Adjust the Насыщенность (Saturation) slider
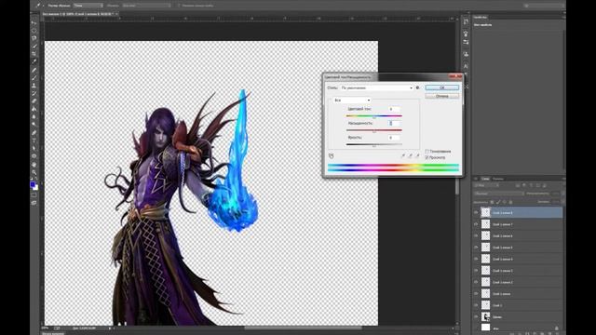The height and width of the screenshot is (335, 596). [374, 131]
